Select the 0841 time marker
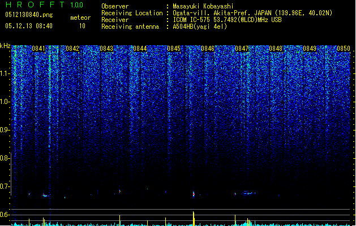The height and width of the screenshot is (226, 356). click(38, 49)
